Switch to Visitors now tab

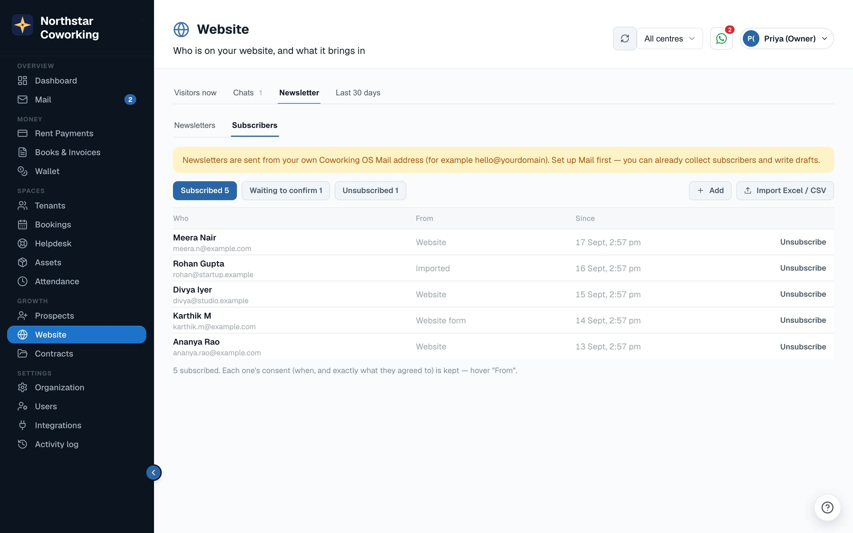coord(195,93)
